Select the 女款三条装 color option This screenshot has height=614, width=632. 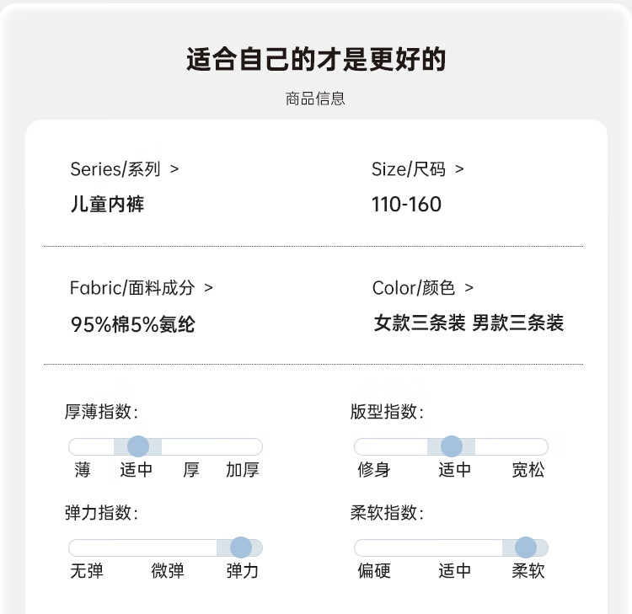[x=420, y=323]
